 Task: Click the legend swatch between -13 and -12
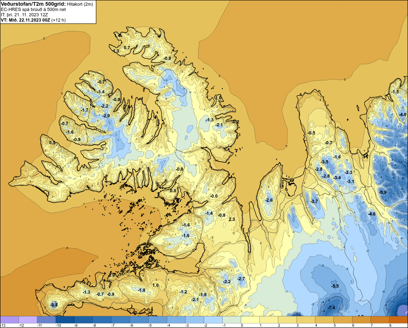[x=9, y=319]
